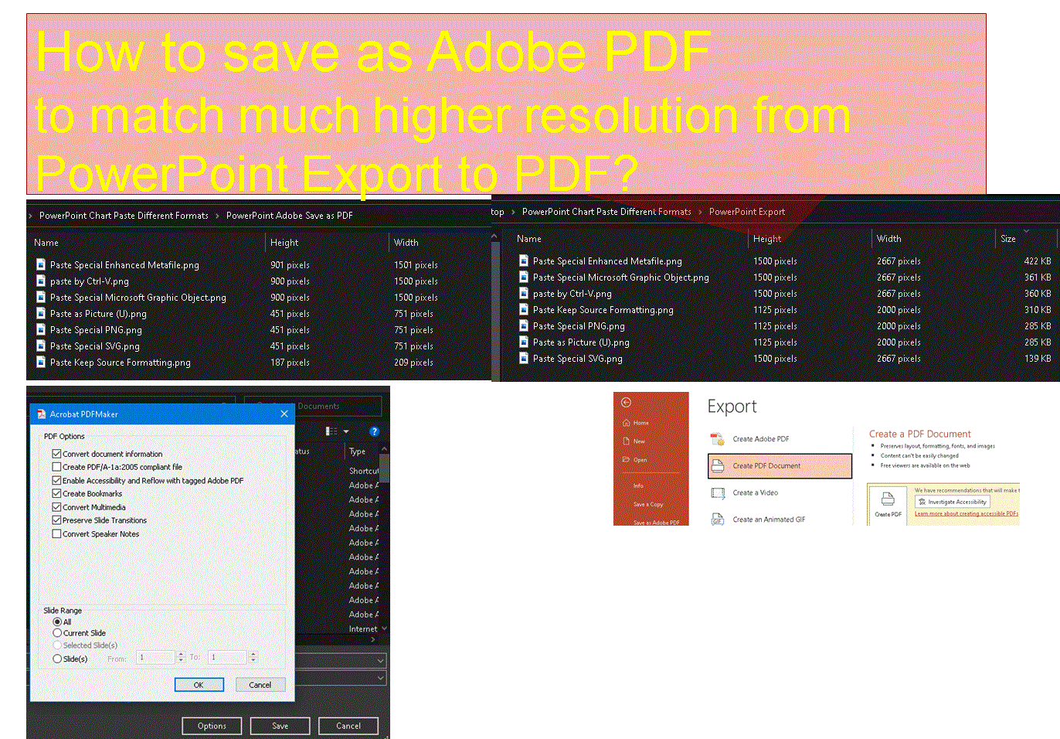Click the From slide number field

(156, 657)
